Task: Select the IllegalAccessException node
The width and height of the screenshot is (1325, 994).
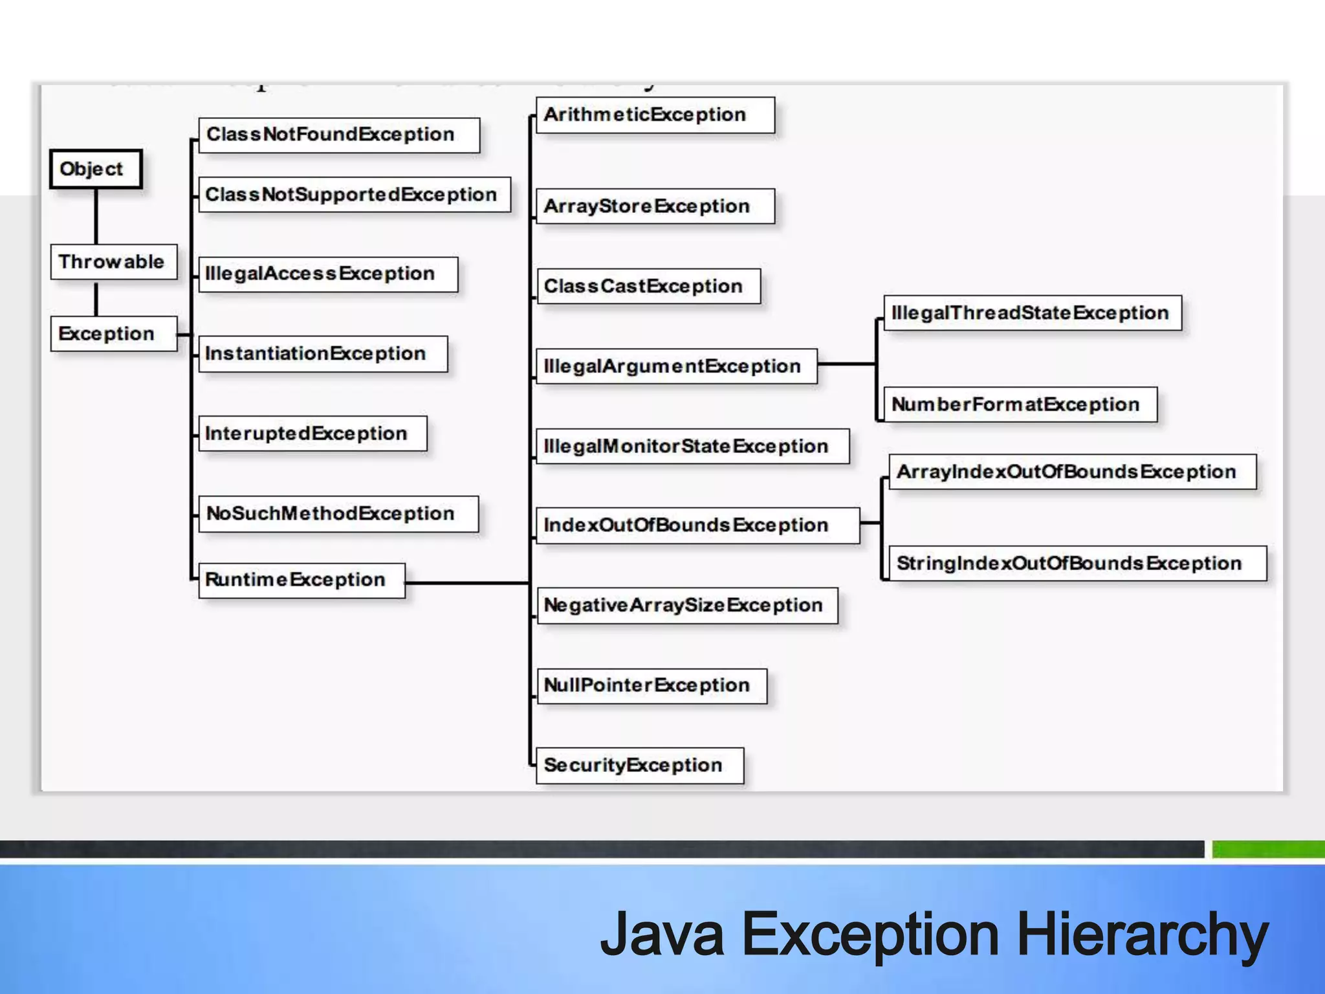Action: pyautogui.click(x=328, y=274)
